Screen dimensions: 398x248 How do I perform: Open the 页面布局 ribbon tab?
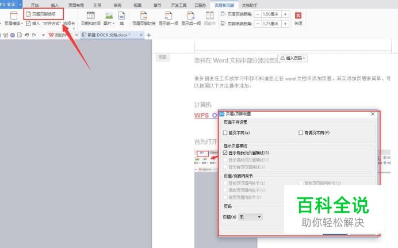pyautogui.click(x=76, y=5)
